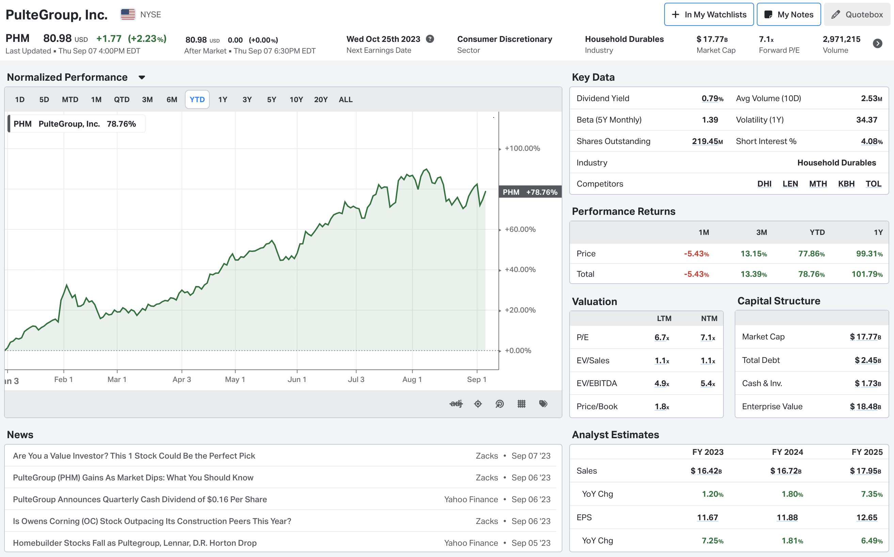Click the annotations swirl icon under chart
The width and height of the screenshot is (894, 557).
(x=499, y=404)
